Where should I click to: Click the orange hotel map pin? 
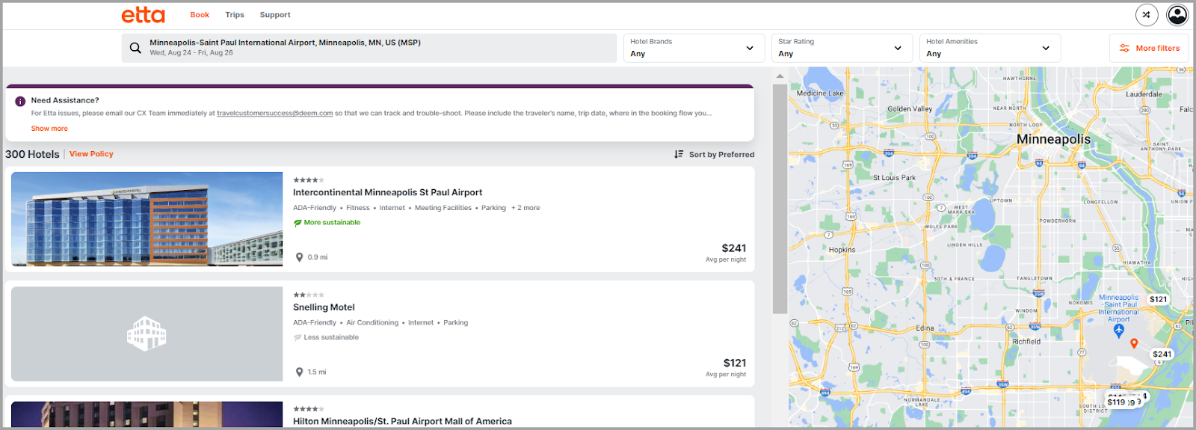1134,343
